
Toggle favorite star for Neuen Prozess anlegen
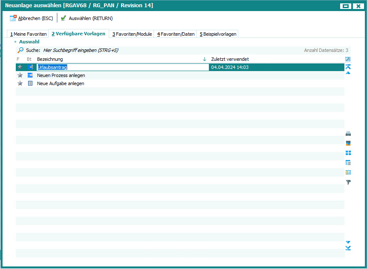pos(20,75)
